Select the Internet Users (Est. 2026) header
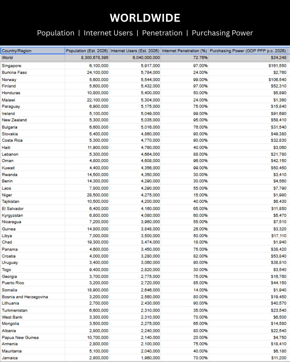This screenshot has width=290, height=362. [x=135, y=51]
